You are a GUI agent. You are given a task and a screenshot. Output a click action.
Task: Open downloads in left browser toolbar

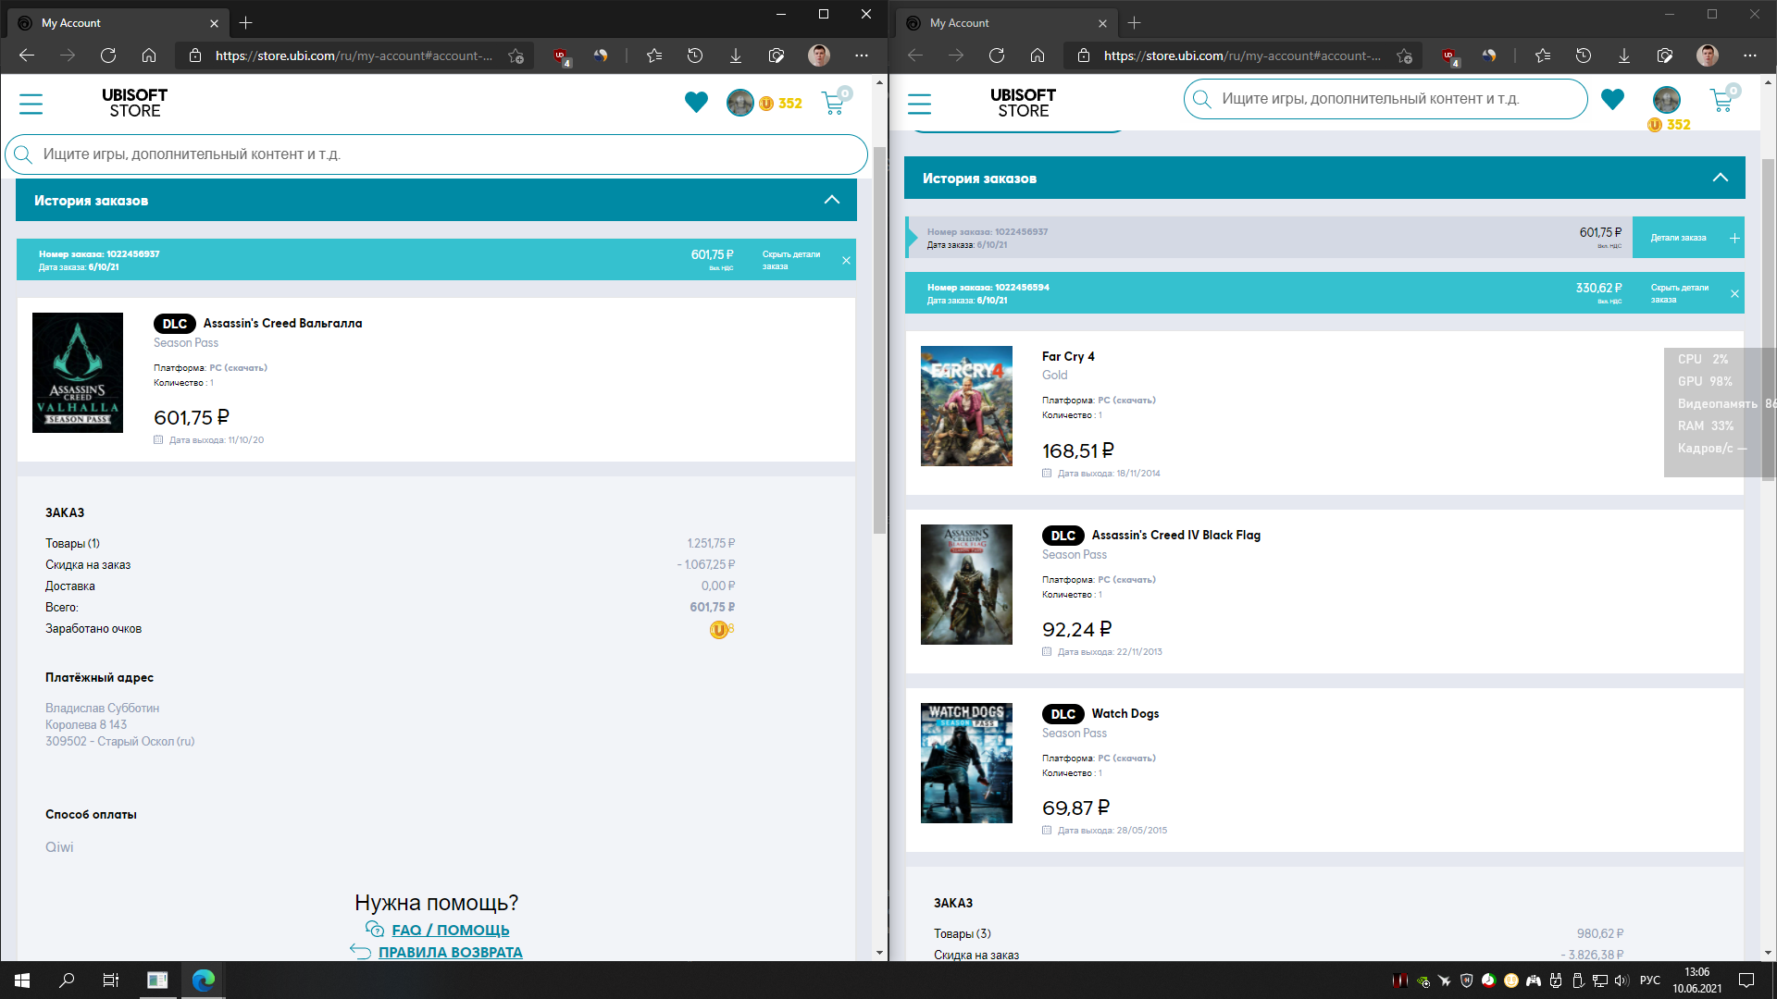click(x=736, y=55)
